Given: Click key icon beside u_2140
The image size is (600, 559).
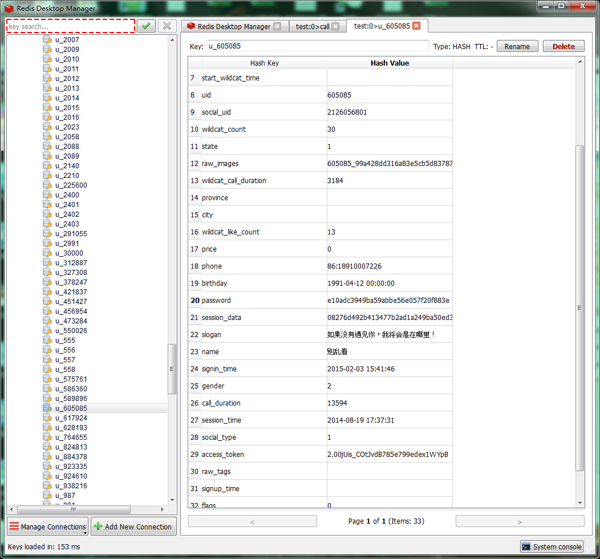Looking at the screenshot, I should [x=47, y=165].
